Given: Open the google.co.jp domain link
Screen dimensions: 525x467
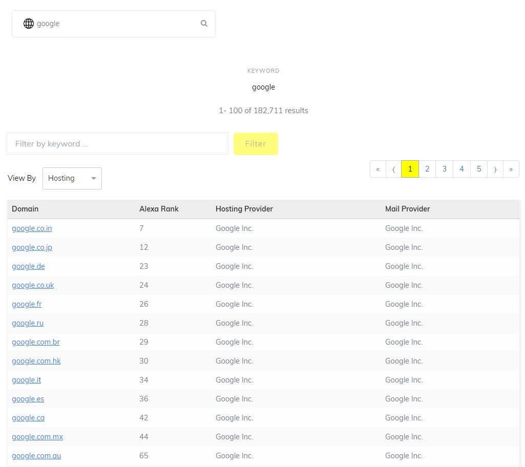Looking at the screenshot, I should (x=32, y=247).
